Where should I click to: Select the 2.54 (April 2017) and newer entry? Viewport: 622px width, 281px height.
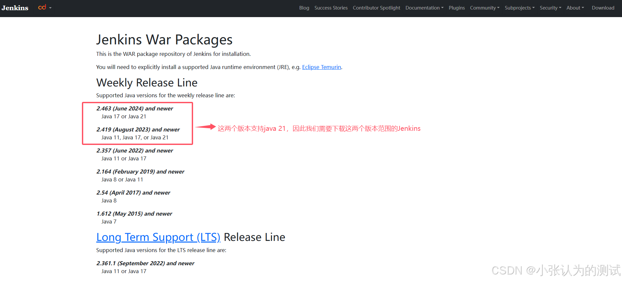tap(133, 193)
